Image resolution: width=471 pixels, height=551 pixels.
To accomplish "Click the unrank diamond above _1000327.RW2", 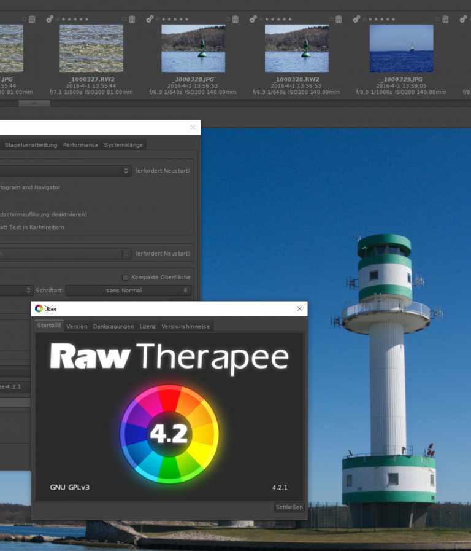I will (x=58, y=19).
